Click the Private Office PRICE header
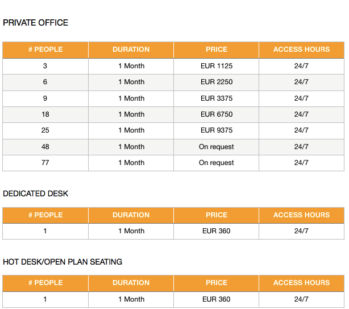The width and height of the screenshot is (349, 309). coord(217,50)
